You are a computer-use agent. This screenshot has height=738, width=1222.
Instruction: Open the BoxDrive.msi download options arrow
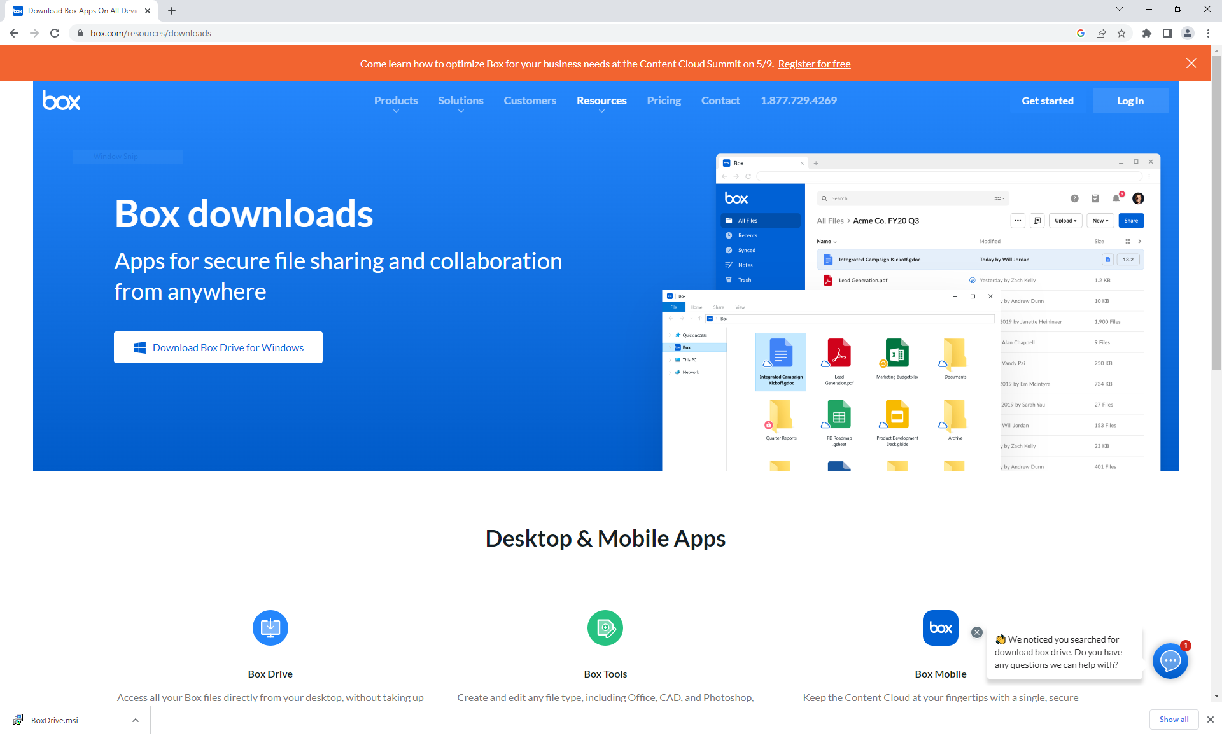point(136,720)
